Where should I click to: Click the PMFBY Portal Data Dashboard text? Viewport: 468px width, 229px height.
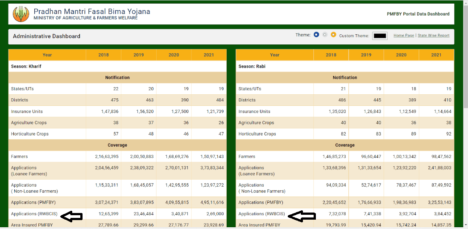(x=418, y=14)
